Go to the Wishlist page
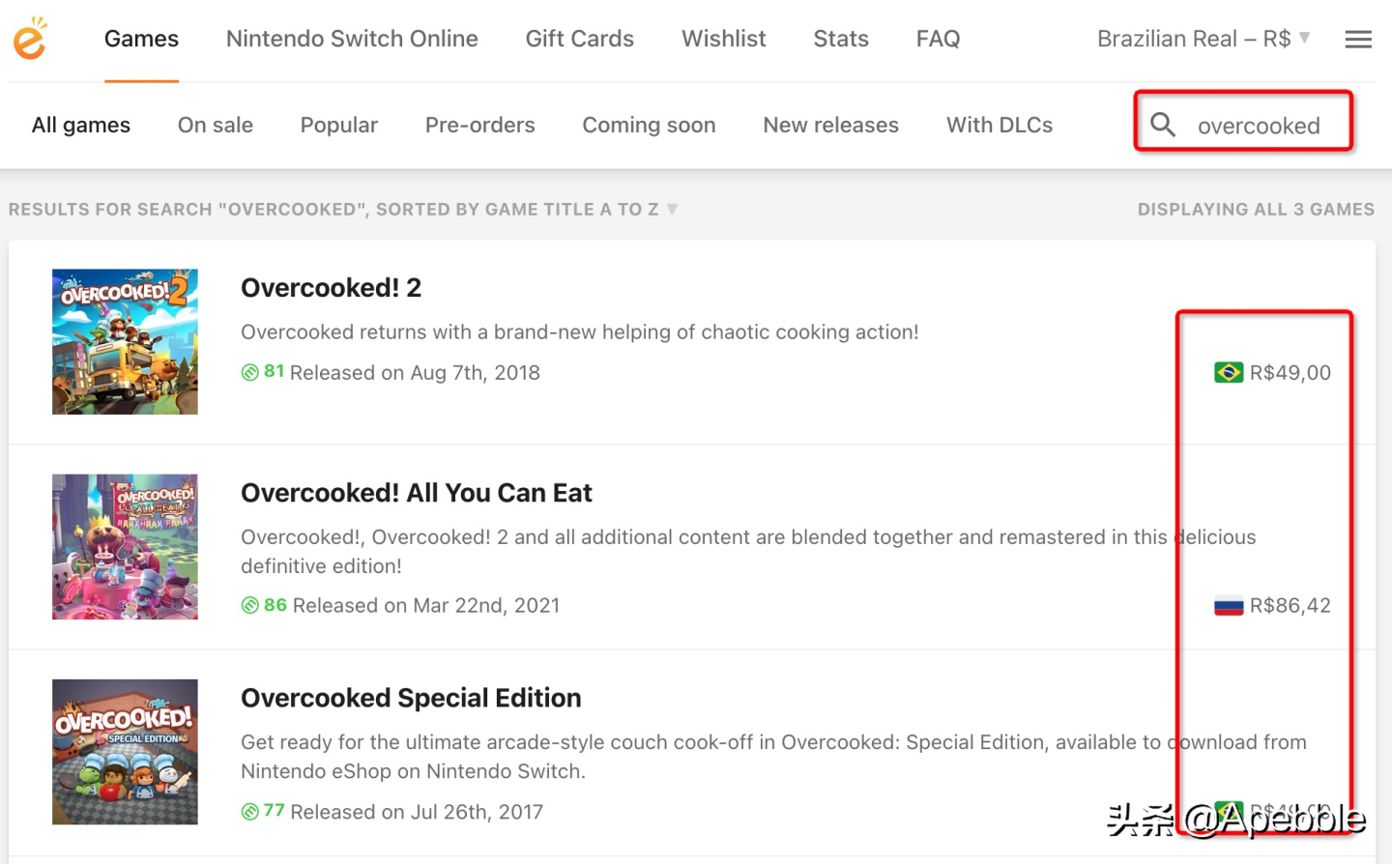Image resolution: width=1392 pixels, height=864 pixels. tap(723, 39)
